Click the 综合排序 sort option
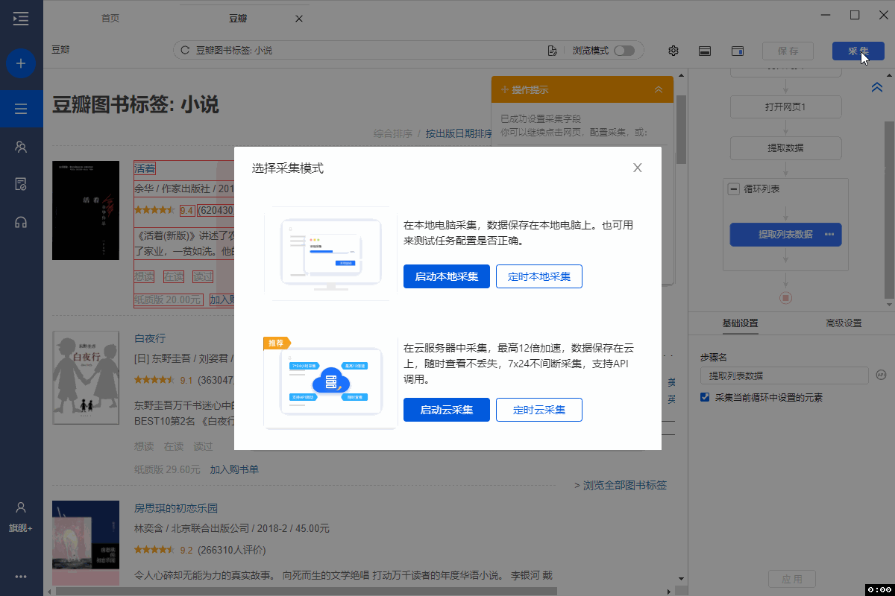The width and height of the screenshot is (895, 596). click(x=393, y=134)
